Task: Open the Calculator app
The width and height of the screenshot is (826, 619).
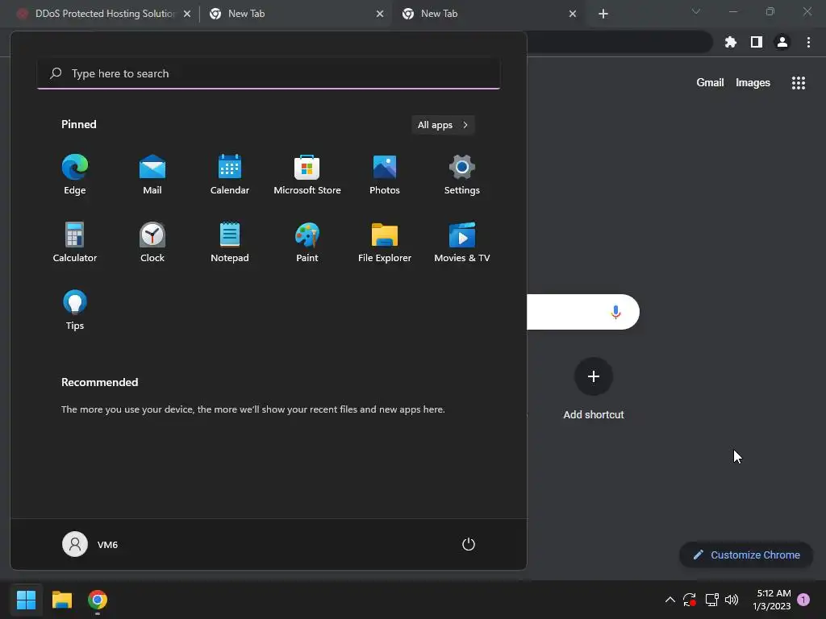Action: coord(75,242)
